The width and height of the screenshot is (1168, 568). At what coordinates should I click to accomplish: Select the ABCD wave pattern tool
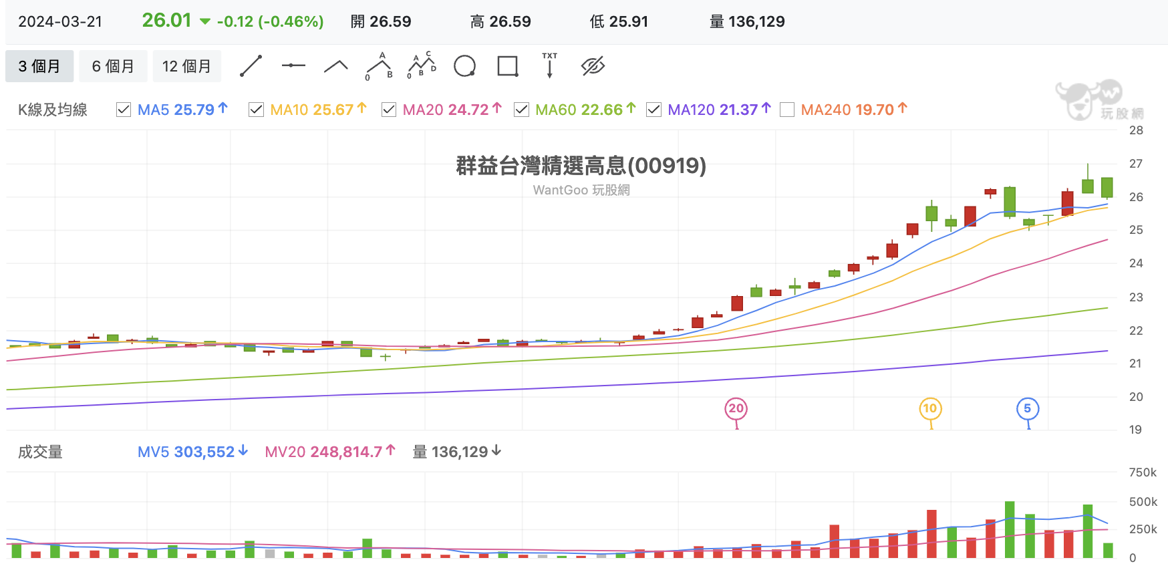pyautogui.click(x=422, y=65)
